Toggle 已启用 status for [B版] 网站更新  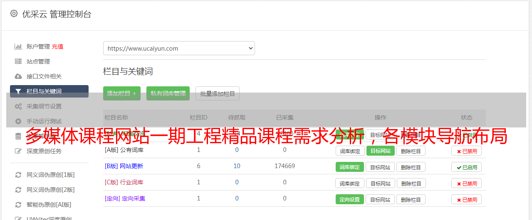pyautogui.click(x=466, y=167)
